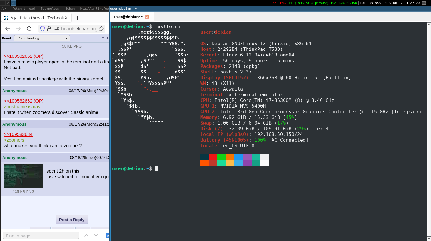Focus the Find in page field
The height and width of the screenshot is (241, 431).
(41, 235)
